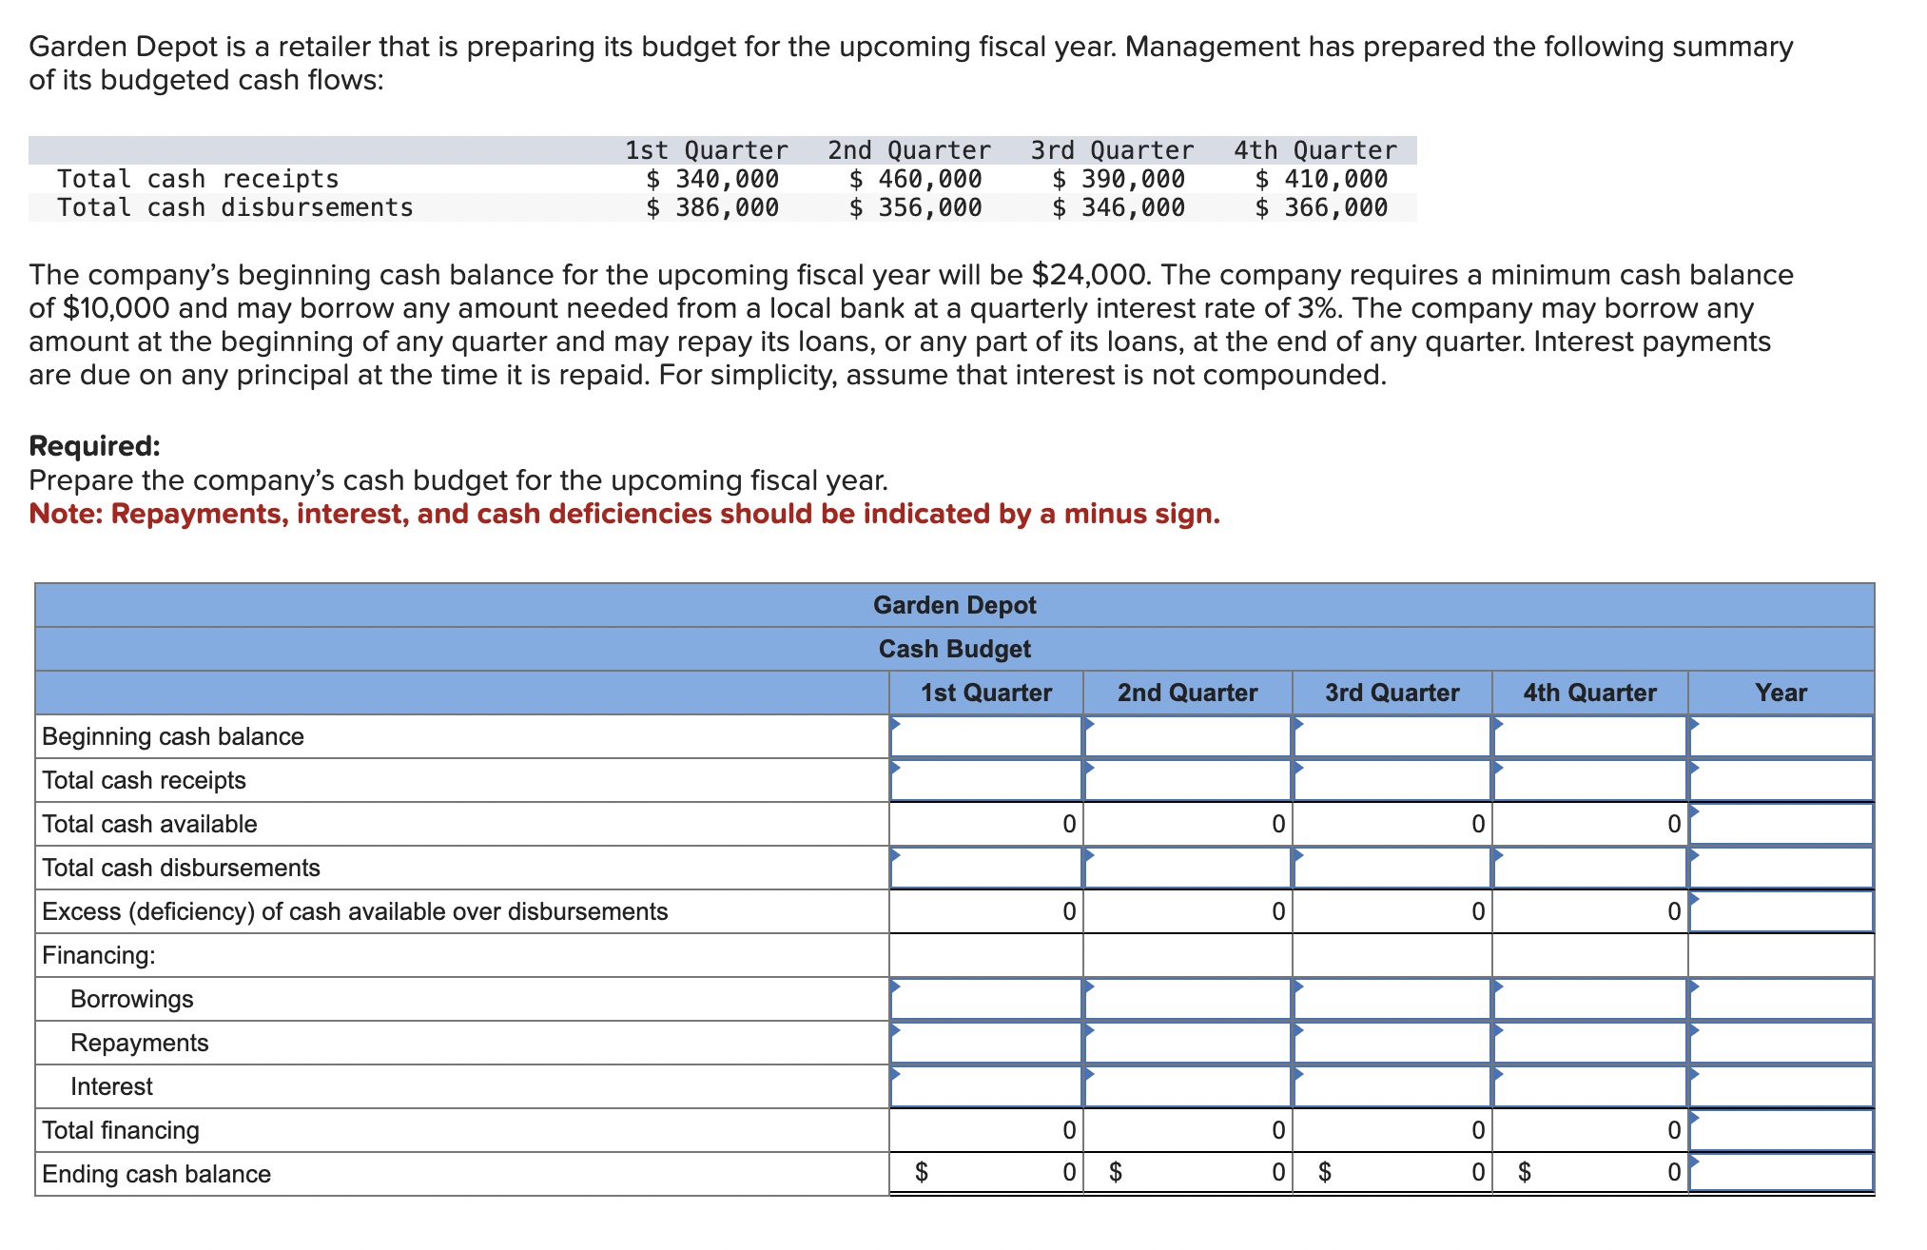This screenshot has width=1927, height=1250.
Task: Click Year column Total financing cell
Action: 1781,1130
